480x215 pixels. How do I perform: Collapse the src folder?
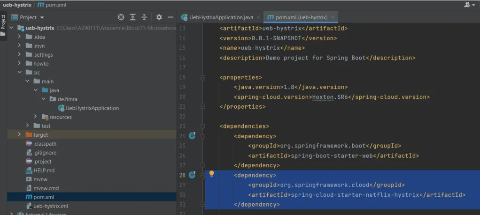tap(20, 73)
